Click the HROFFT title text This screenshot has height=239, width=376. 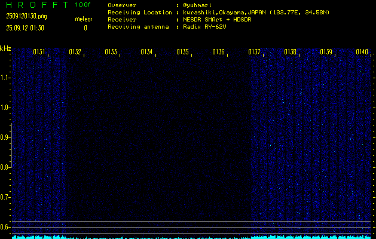[37, 5]
